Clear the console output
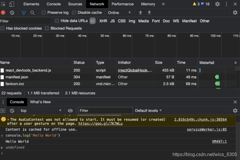This screenshot has width=240, height=160. (12, 110)
